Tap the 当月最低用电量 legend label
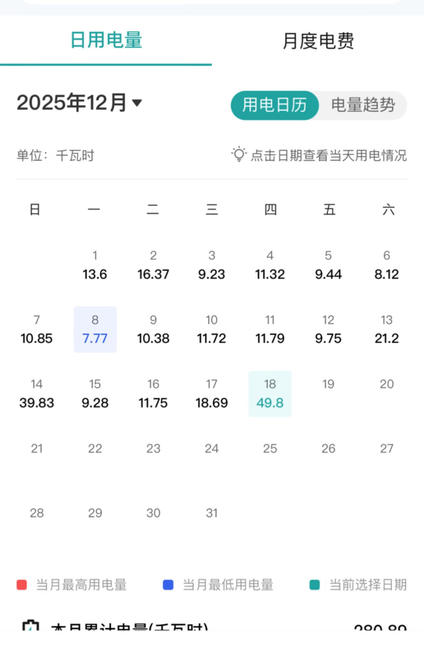The height and width of the screenshot is (652, 424). pos(228,585)
